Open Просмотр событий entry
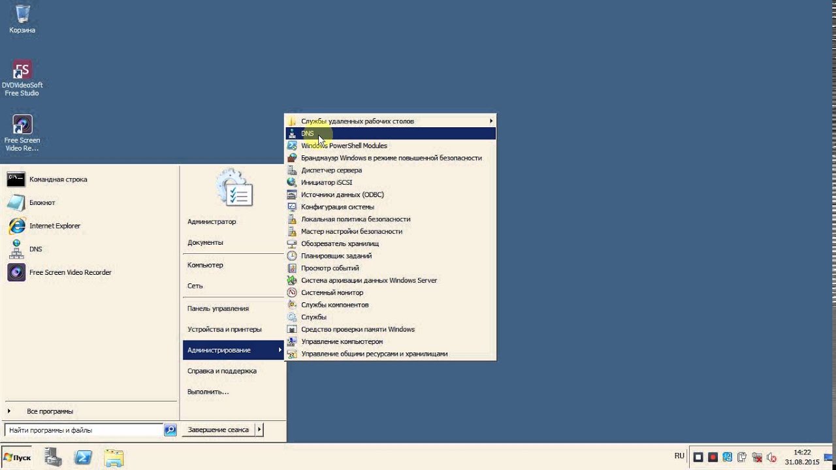 coord(391,268)
